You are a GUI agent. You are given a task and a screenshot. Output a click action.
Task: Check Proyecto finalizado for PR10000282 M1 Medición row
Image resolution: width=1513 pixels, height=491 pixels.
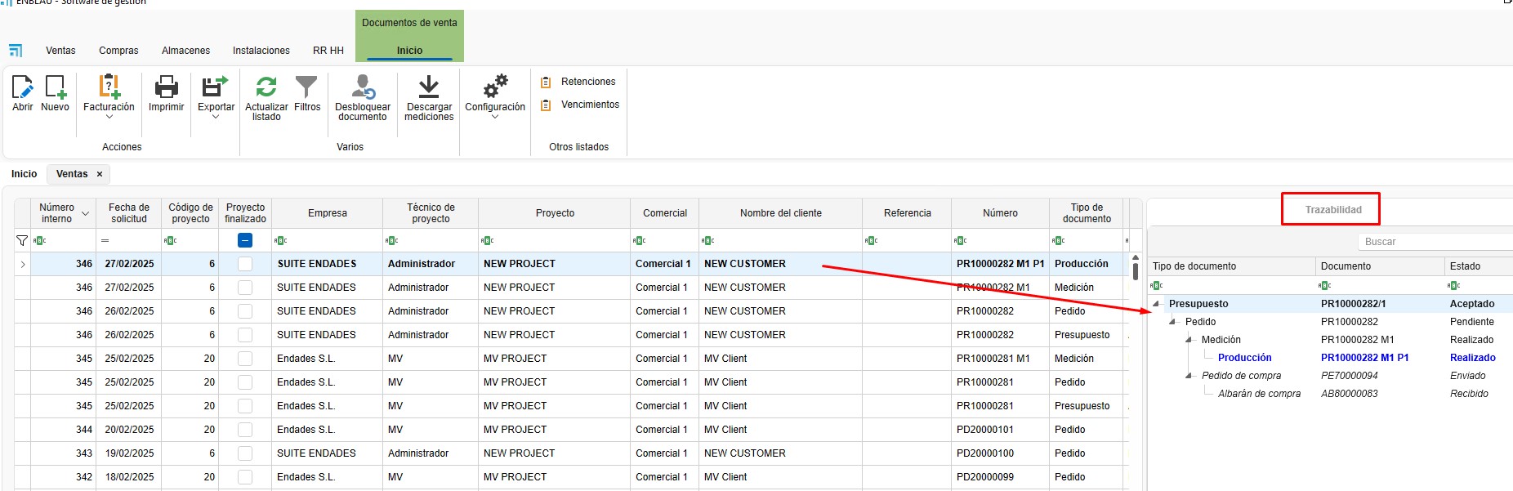click(245, 288)
